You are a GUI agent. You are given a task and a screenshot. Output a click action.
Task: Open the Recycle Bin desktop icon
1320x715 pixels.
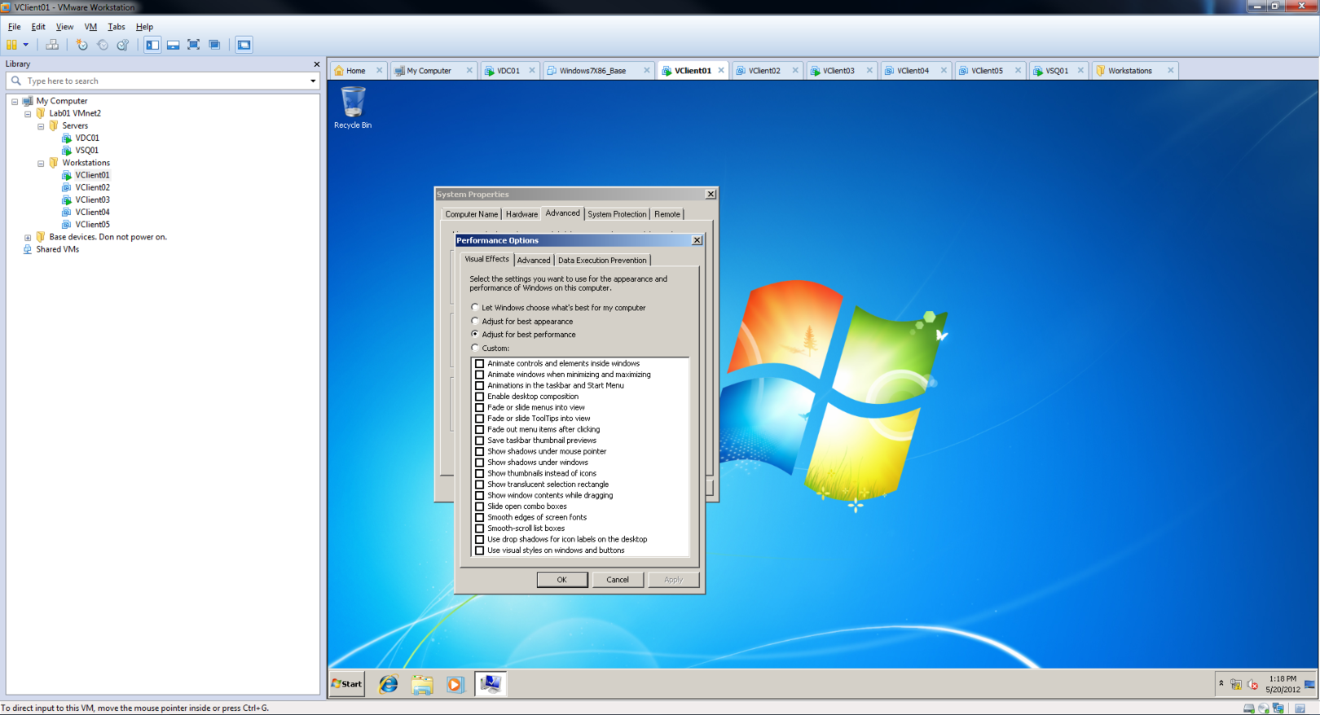353,107
